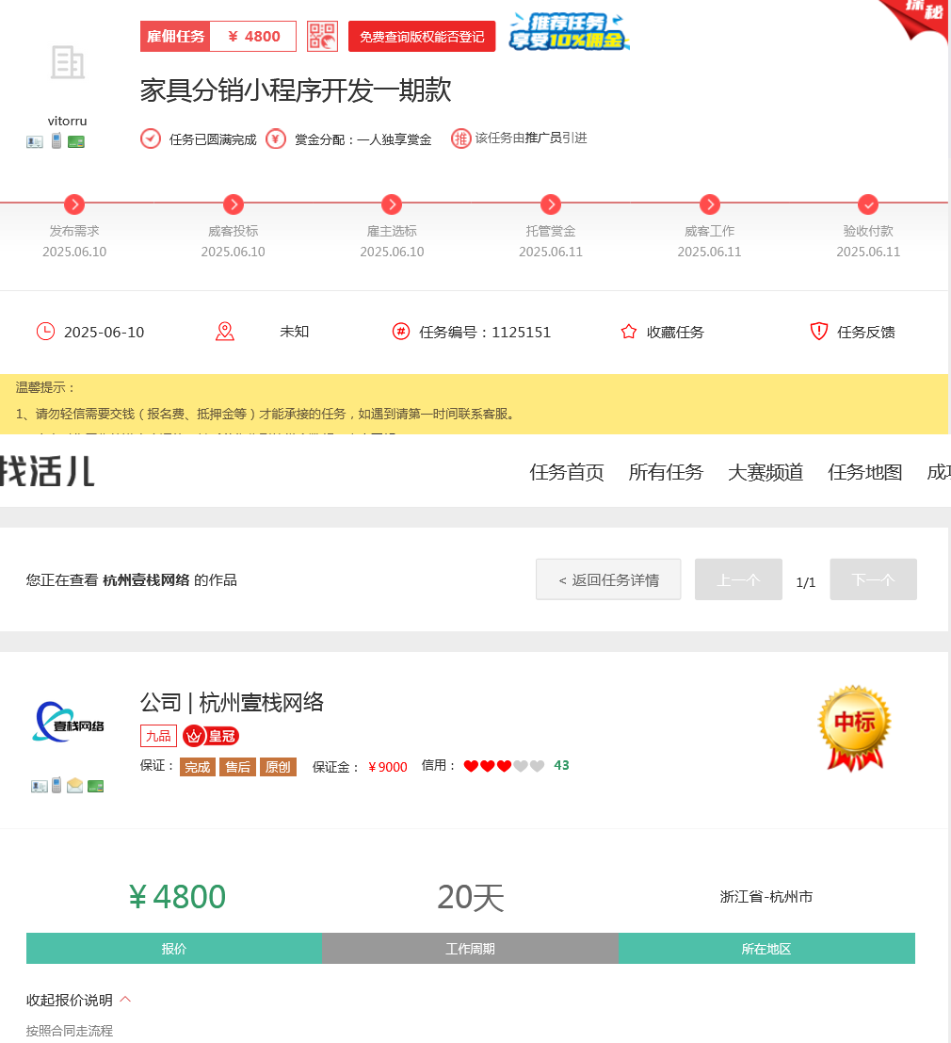This screenshot has width=951, height=1043.
Task: Click the location pin icon next to 未知
Action: tap(225, 332)
